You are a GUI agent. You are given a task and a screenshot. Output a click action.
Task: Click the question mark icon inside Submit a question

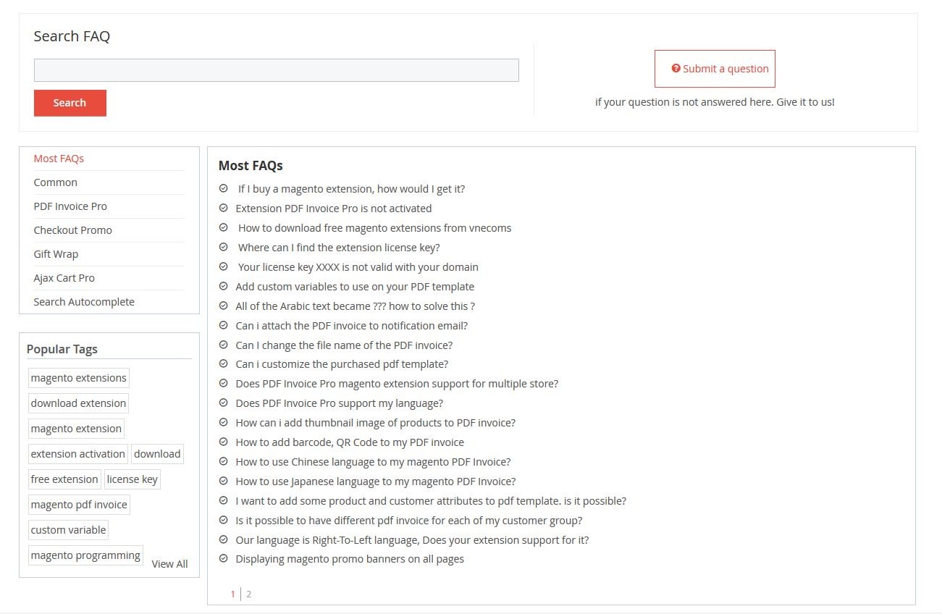(676, 67)
